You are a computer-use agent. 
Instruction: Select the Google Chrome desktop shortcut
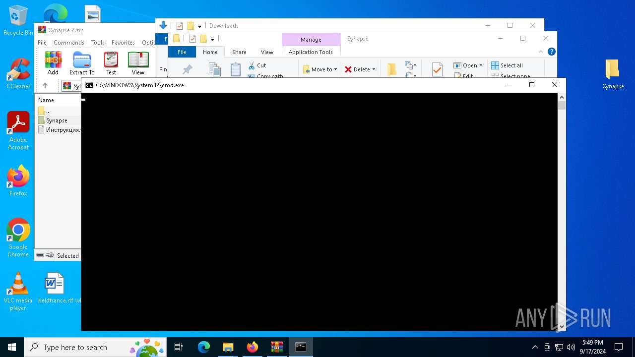coord(18,238)
